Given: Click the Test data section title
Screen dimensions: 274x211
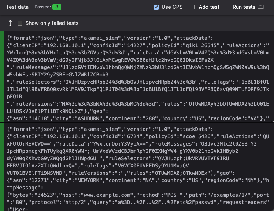Looking at the screenshot, I should click(17, 7).
